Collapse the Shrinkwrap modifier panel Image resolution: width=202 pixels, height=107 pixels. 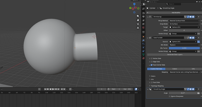click(x=148, y=17)
